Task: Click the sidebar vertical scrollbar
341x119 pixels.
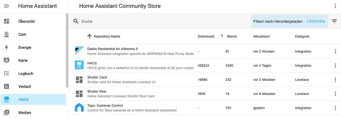Action: [x=67, y=50]
